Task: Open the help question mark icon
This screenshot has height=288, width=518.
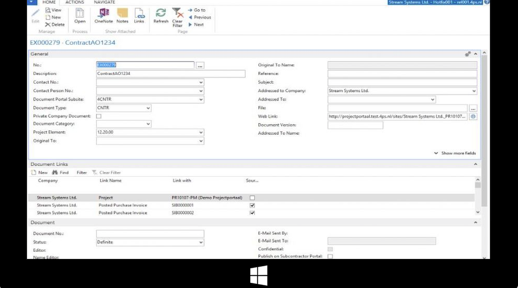Action: (487, 2)
